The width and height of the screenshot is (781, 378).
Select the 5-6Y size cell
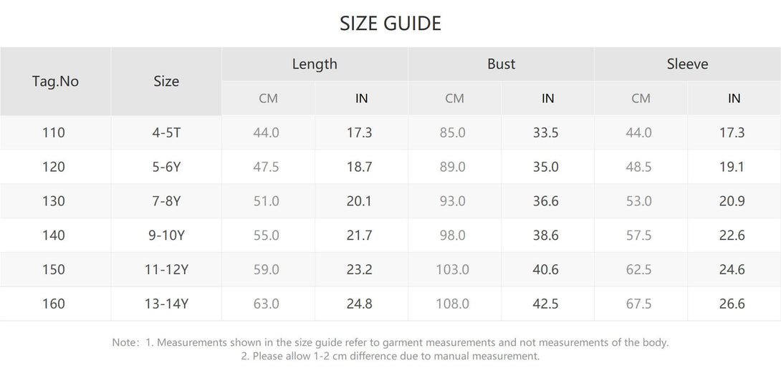(x=166, y=167)
